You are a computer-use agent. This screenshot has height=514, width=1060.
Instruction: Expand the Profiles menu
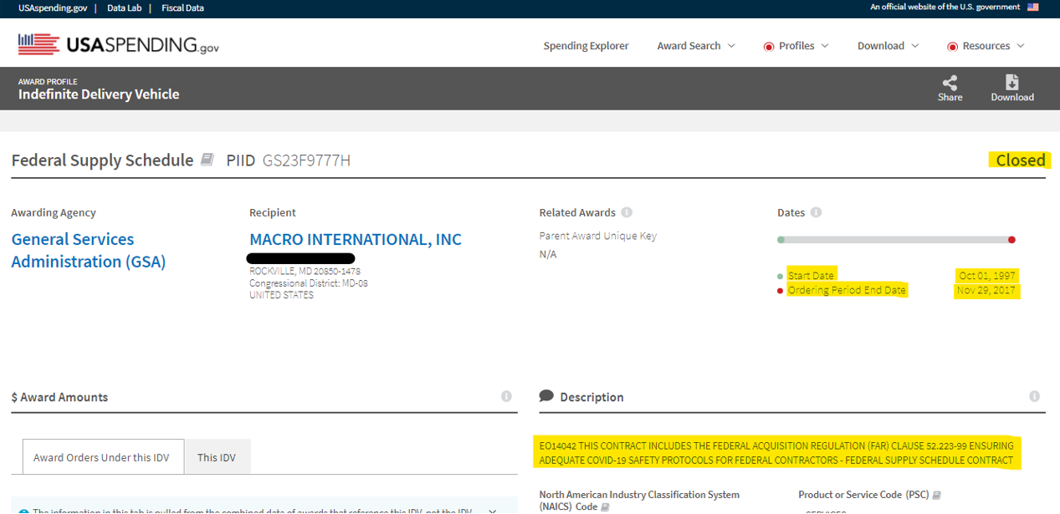[796, 46]
